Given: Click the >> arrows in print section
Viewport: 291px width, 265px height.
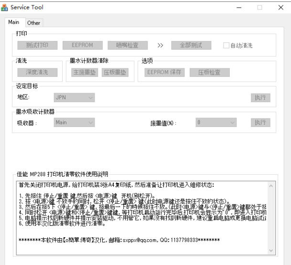Looking at the screenshot, I should (x=160, y=45).
